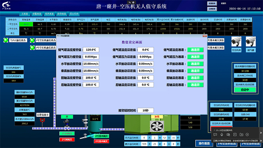Image resolution: width=263 pixels, height=148 pixels.
Task: Toggle the 水平振动通道 channel switch
Action: click(x=195, y=64)
